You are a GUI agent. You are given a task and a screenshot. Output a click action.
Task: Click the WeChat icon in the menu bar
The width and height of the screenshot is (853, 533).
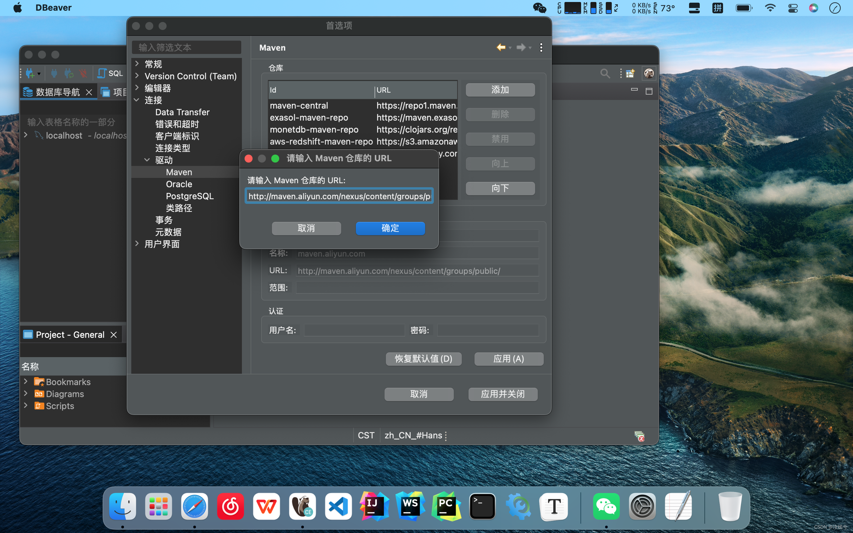(540, 8)
